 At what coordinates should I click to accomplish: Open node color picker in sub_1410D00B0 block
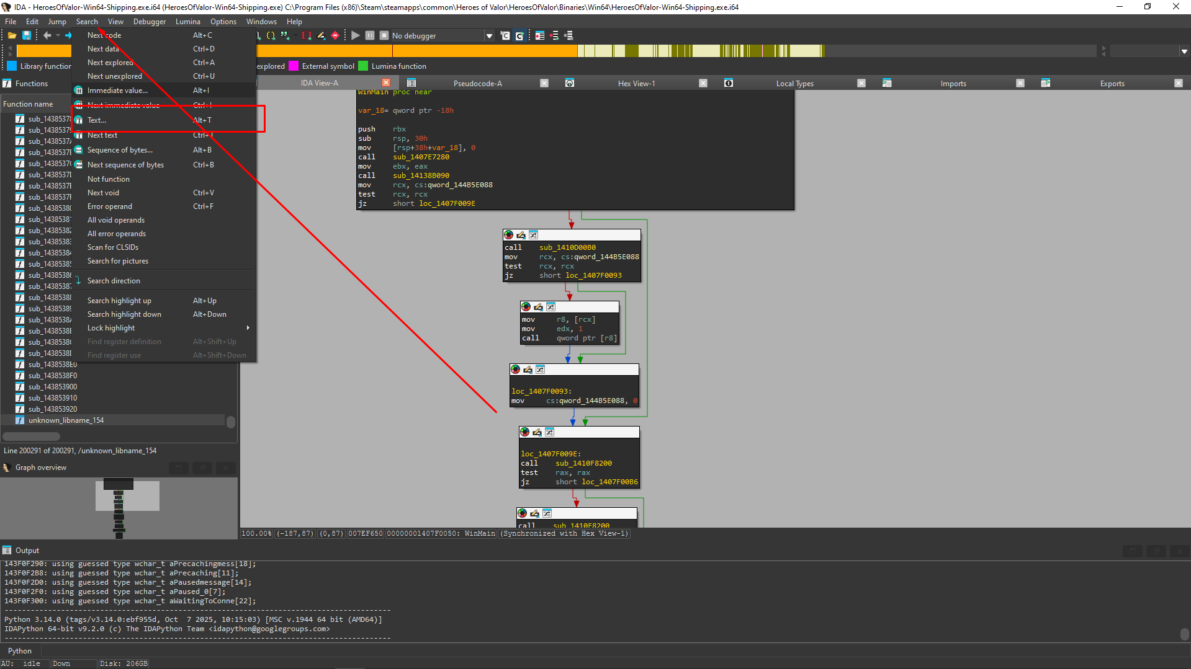(509, 235)
